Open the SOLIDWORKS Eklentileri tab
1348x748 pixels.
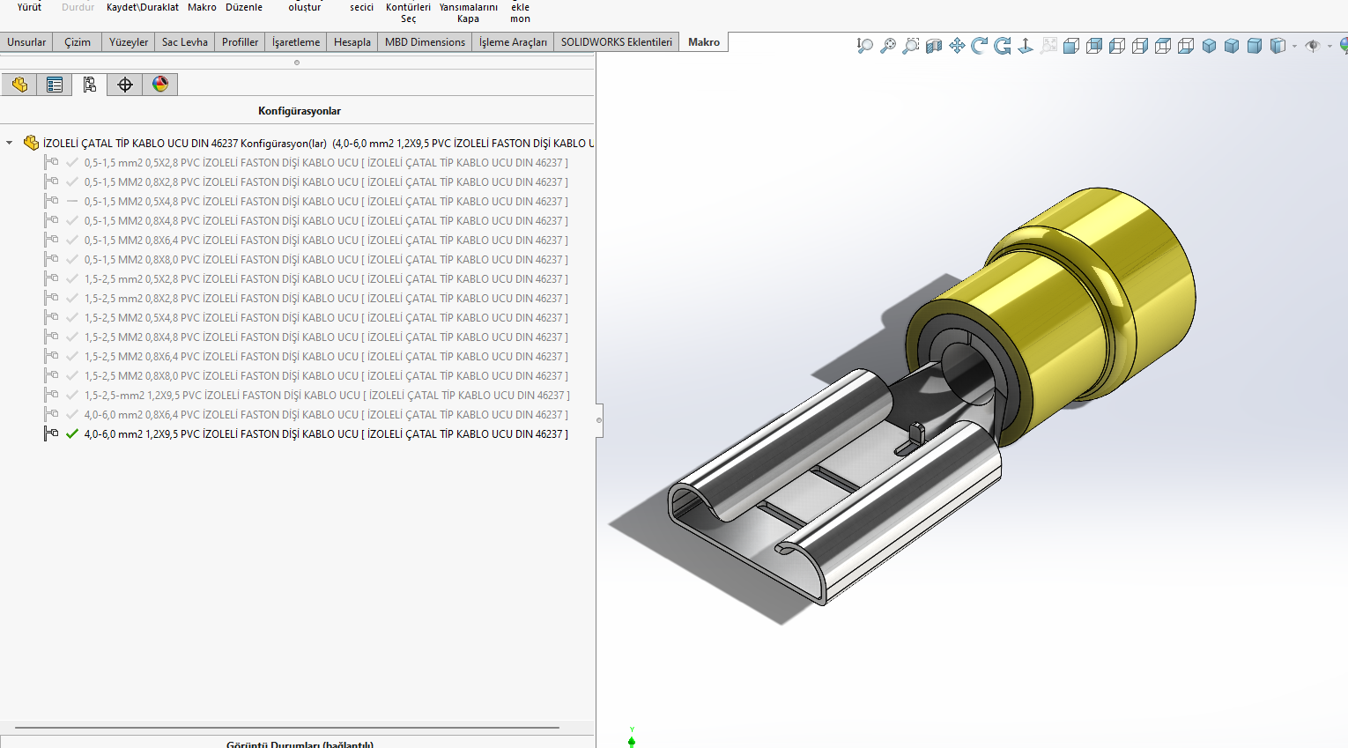pyautogui.click(x=617, y=42)
